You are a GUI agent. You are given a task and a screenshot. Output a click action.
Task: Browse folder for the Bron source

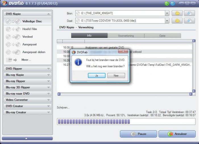177,13
